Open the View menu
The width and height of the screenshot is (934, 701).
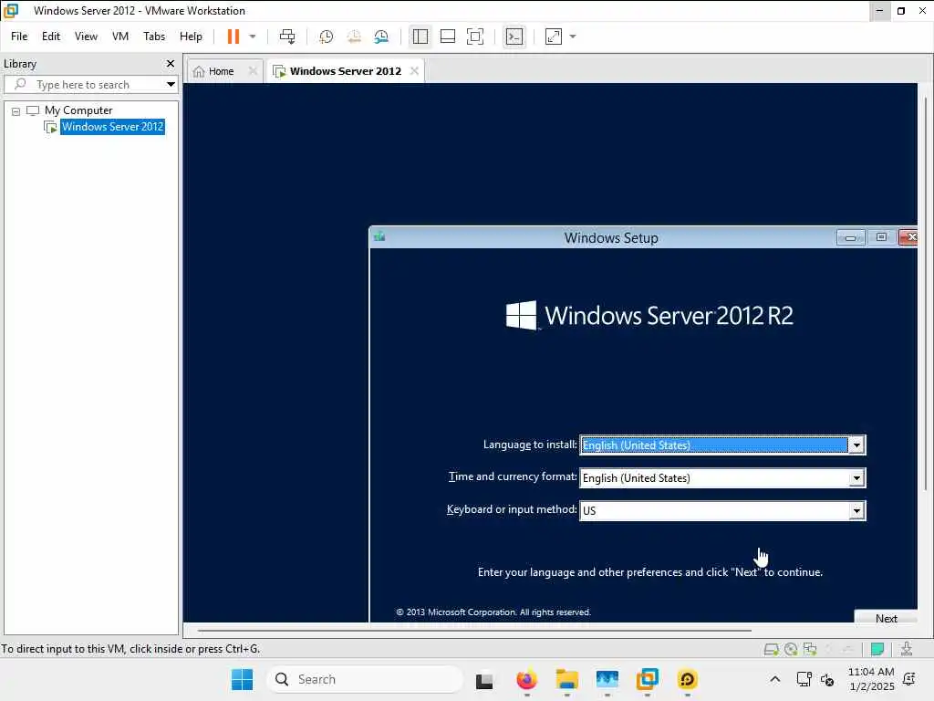tap(86, 37)
